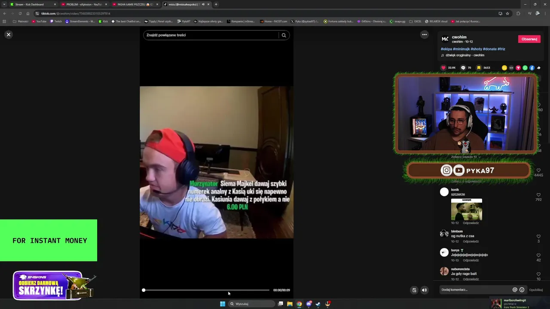Open cwohim's profile avatar
550x309 pixels.
(445, 39)
